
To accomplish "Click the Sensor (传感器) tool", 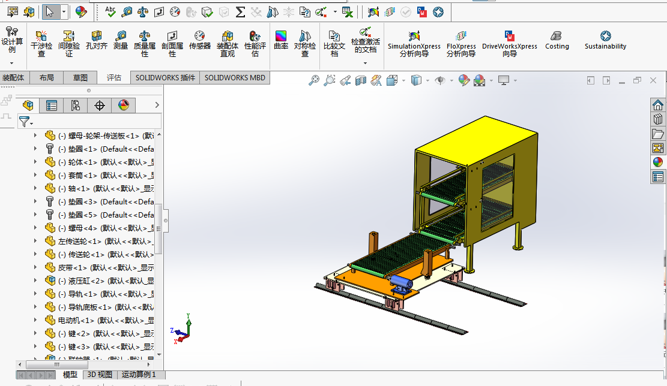I will pos(200,40).
